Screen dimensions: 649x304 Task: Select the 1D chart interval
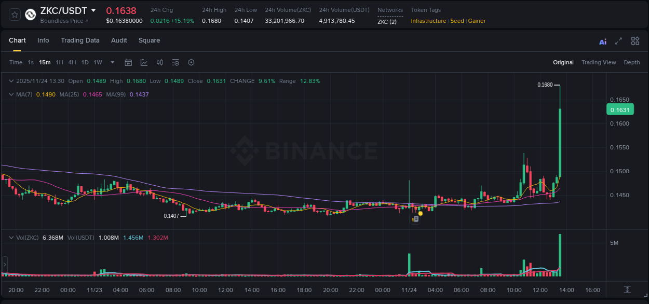tap(85, 62)
